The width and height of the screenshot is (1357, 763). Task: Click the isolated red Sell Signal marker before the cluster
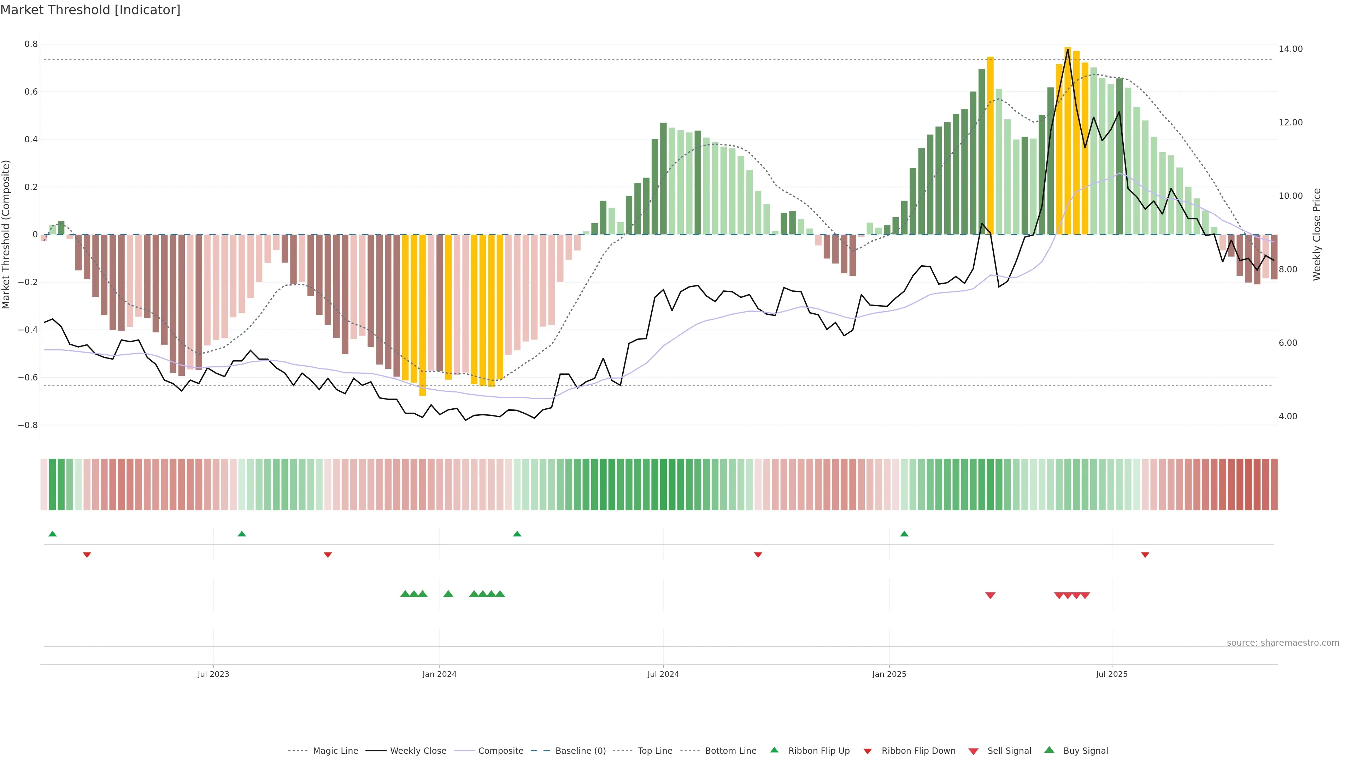click(x=990, y=596)
